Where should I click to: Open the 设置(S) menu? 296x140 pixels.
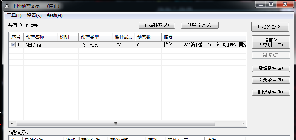point(34,16)
